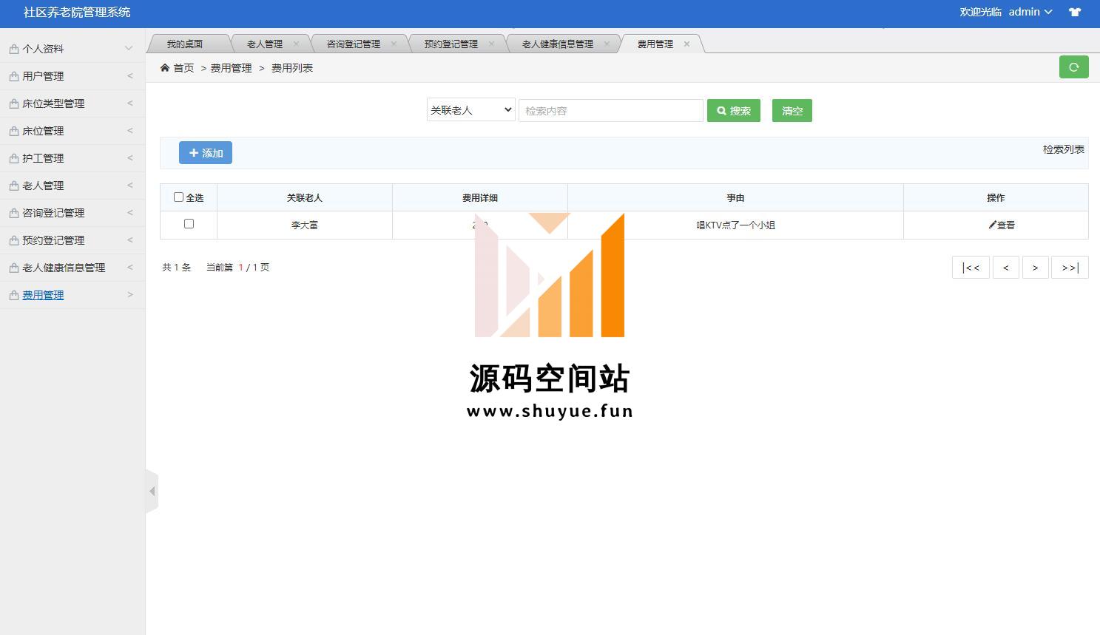Screen dimensions: 1100x635
Task: Click the 李大富 table cell
Action: click(x=305, y=225)
